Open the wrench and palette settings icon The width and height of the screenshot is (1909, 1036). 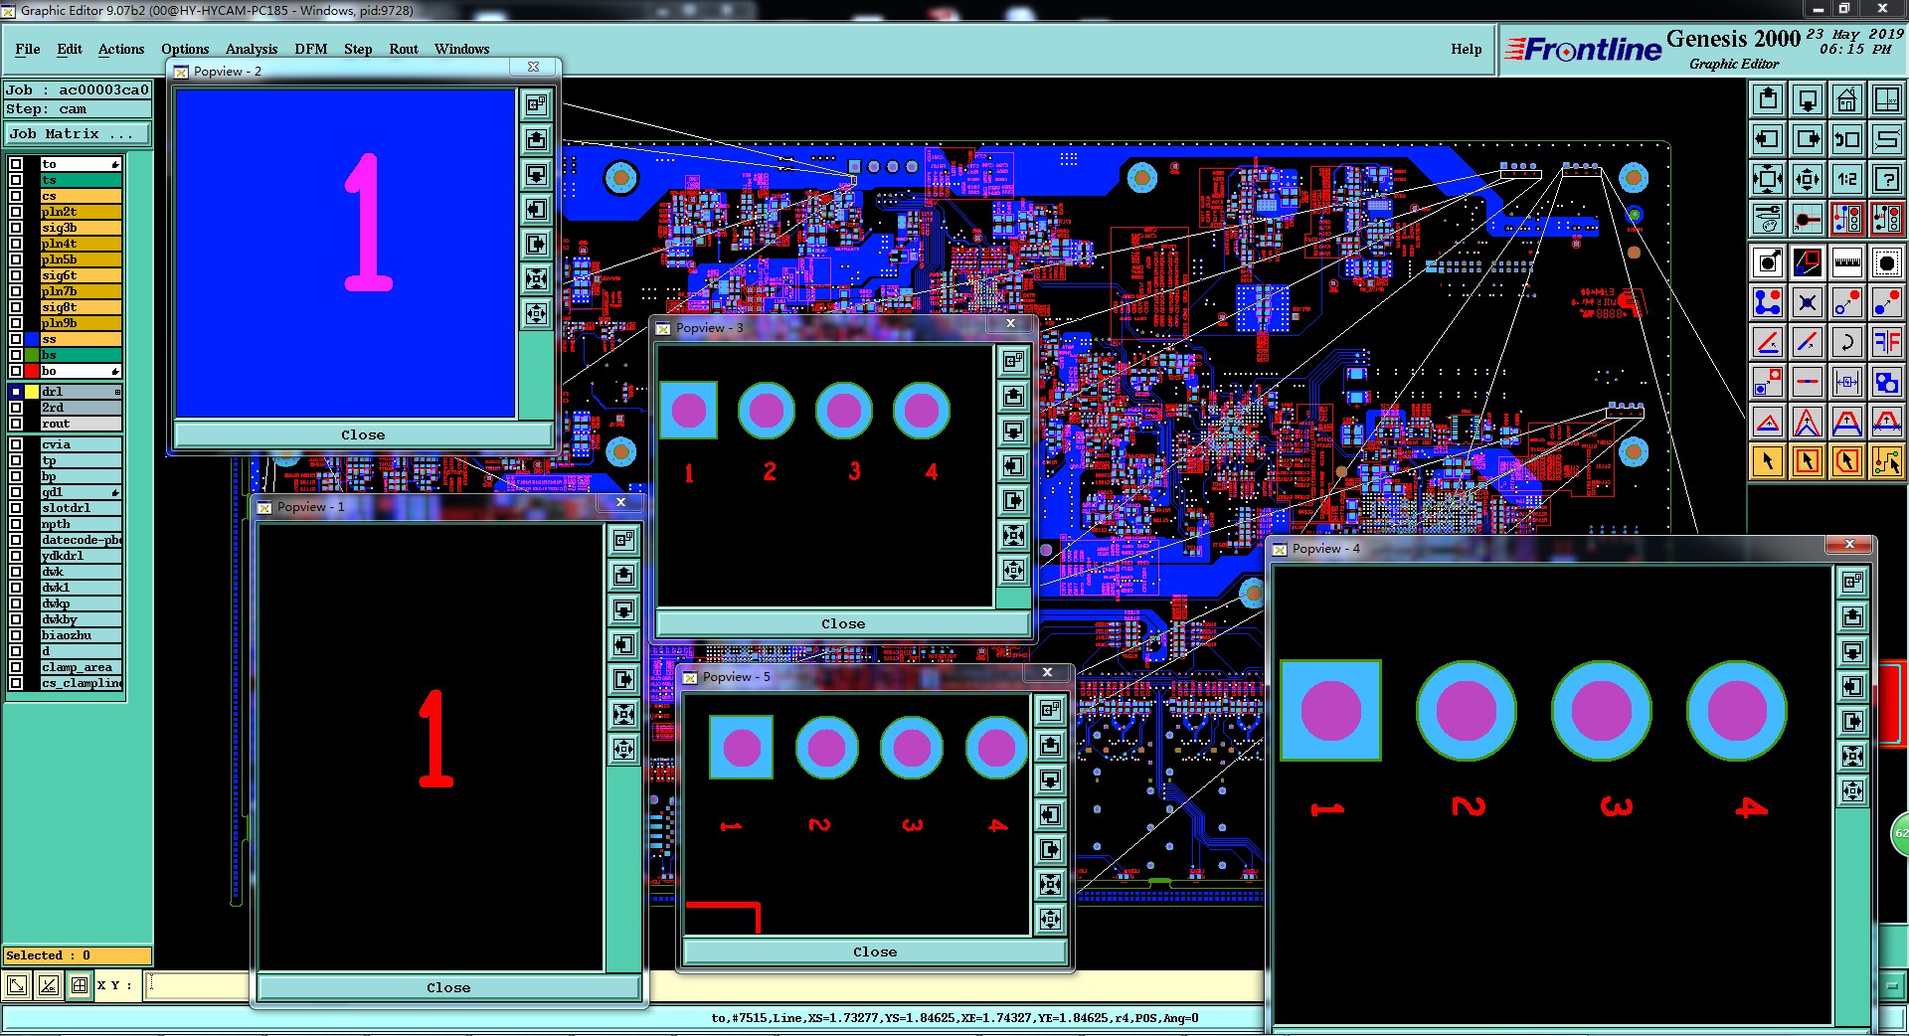[x=1768, y=218]
